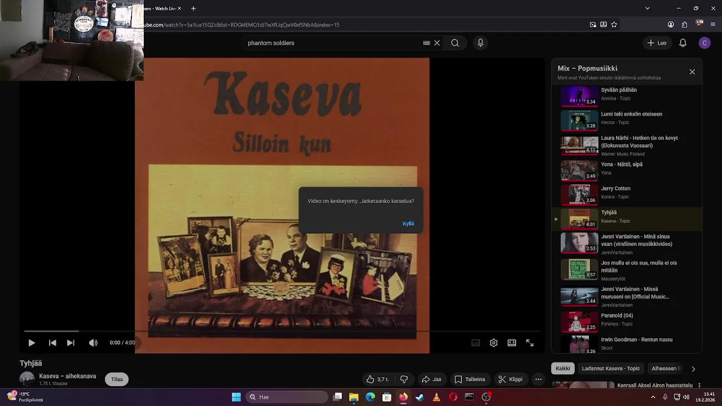Subscribe with the Tilaa button
This screenshot has width=722, height=406.
117,379
